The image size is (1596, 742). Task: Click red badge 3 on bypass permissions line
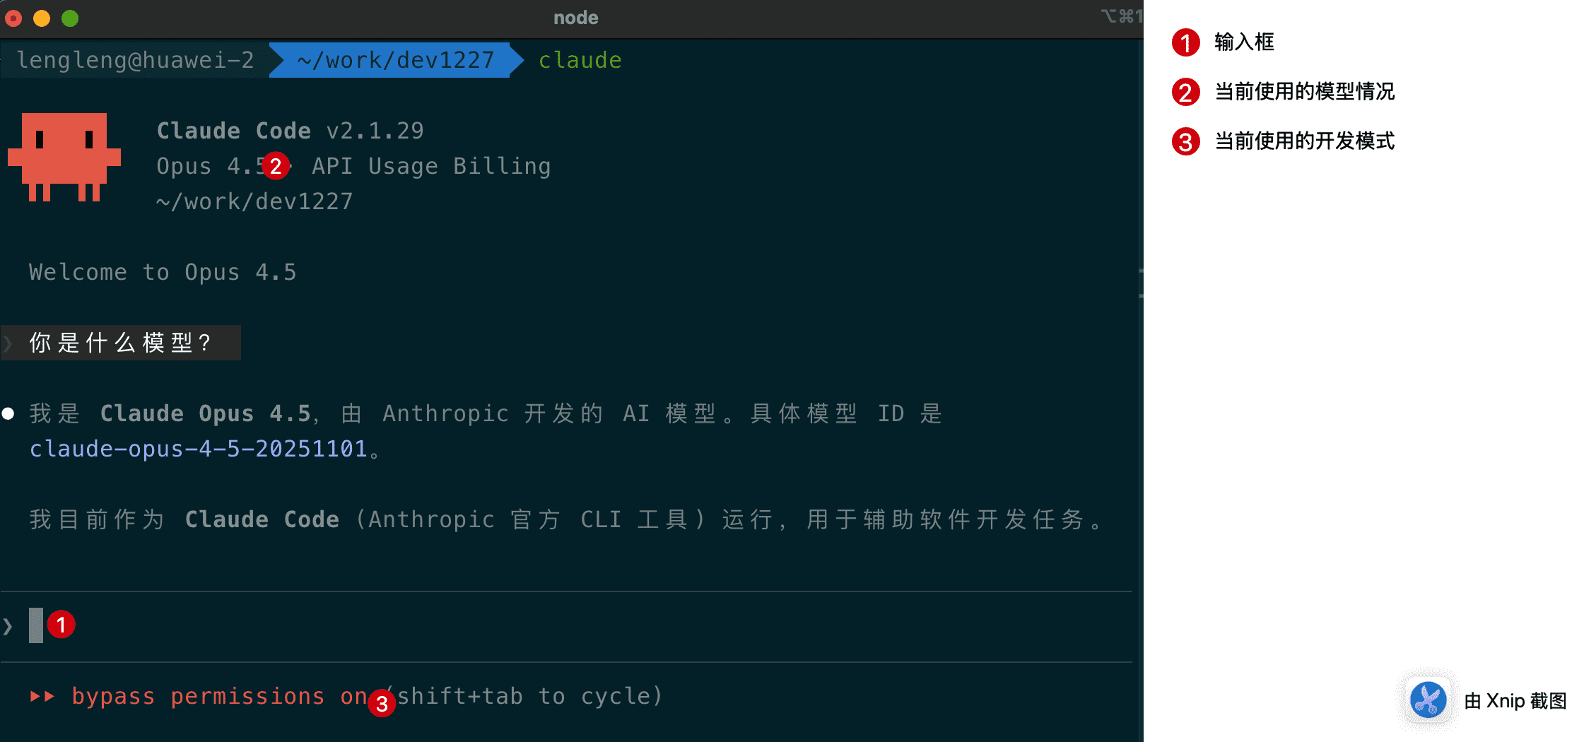(x=381, y=705)
